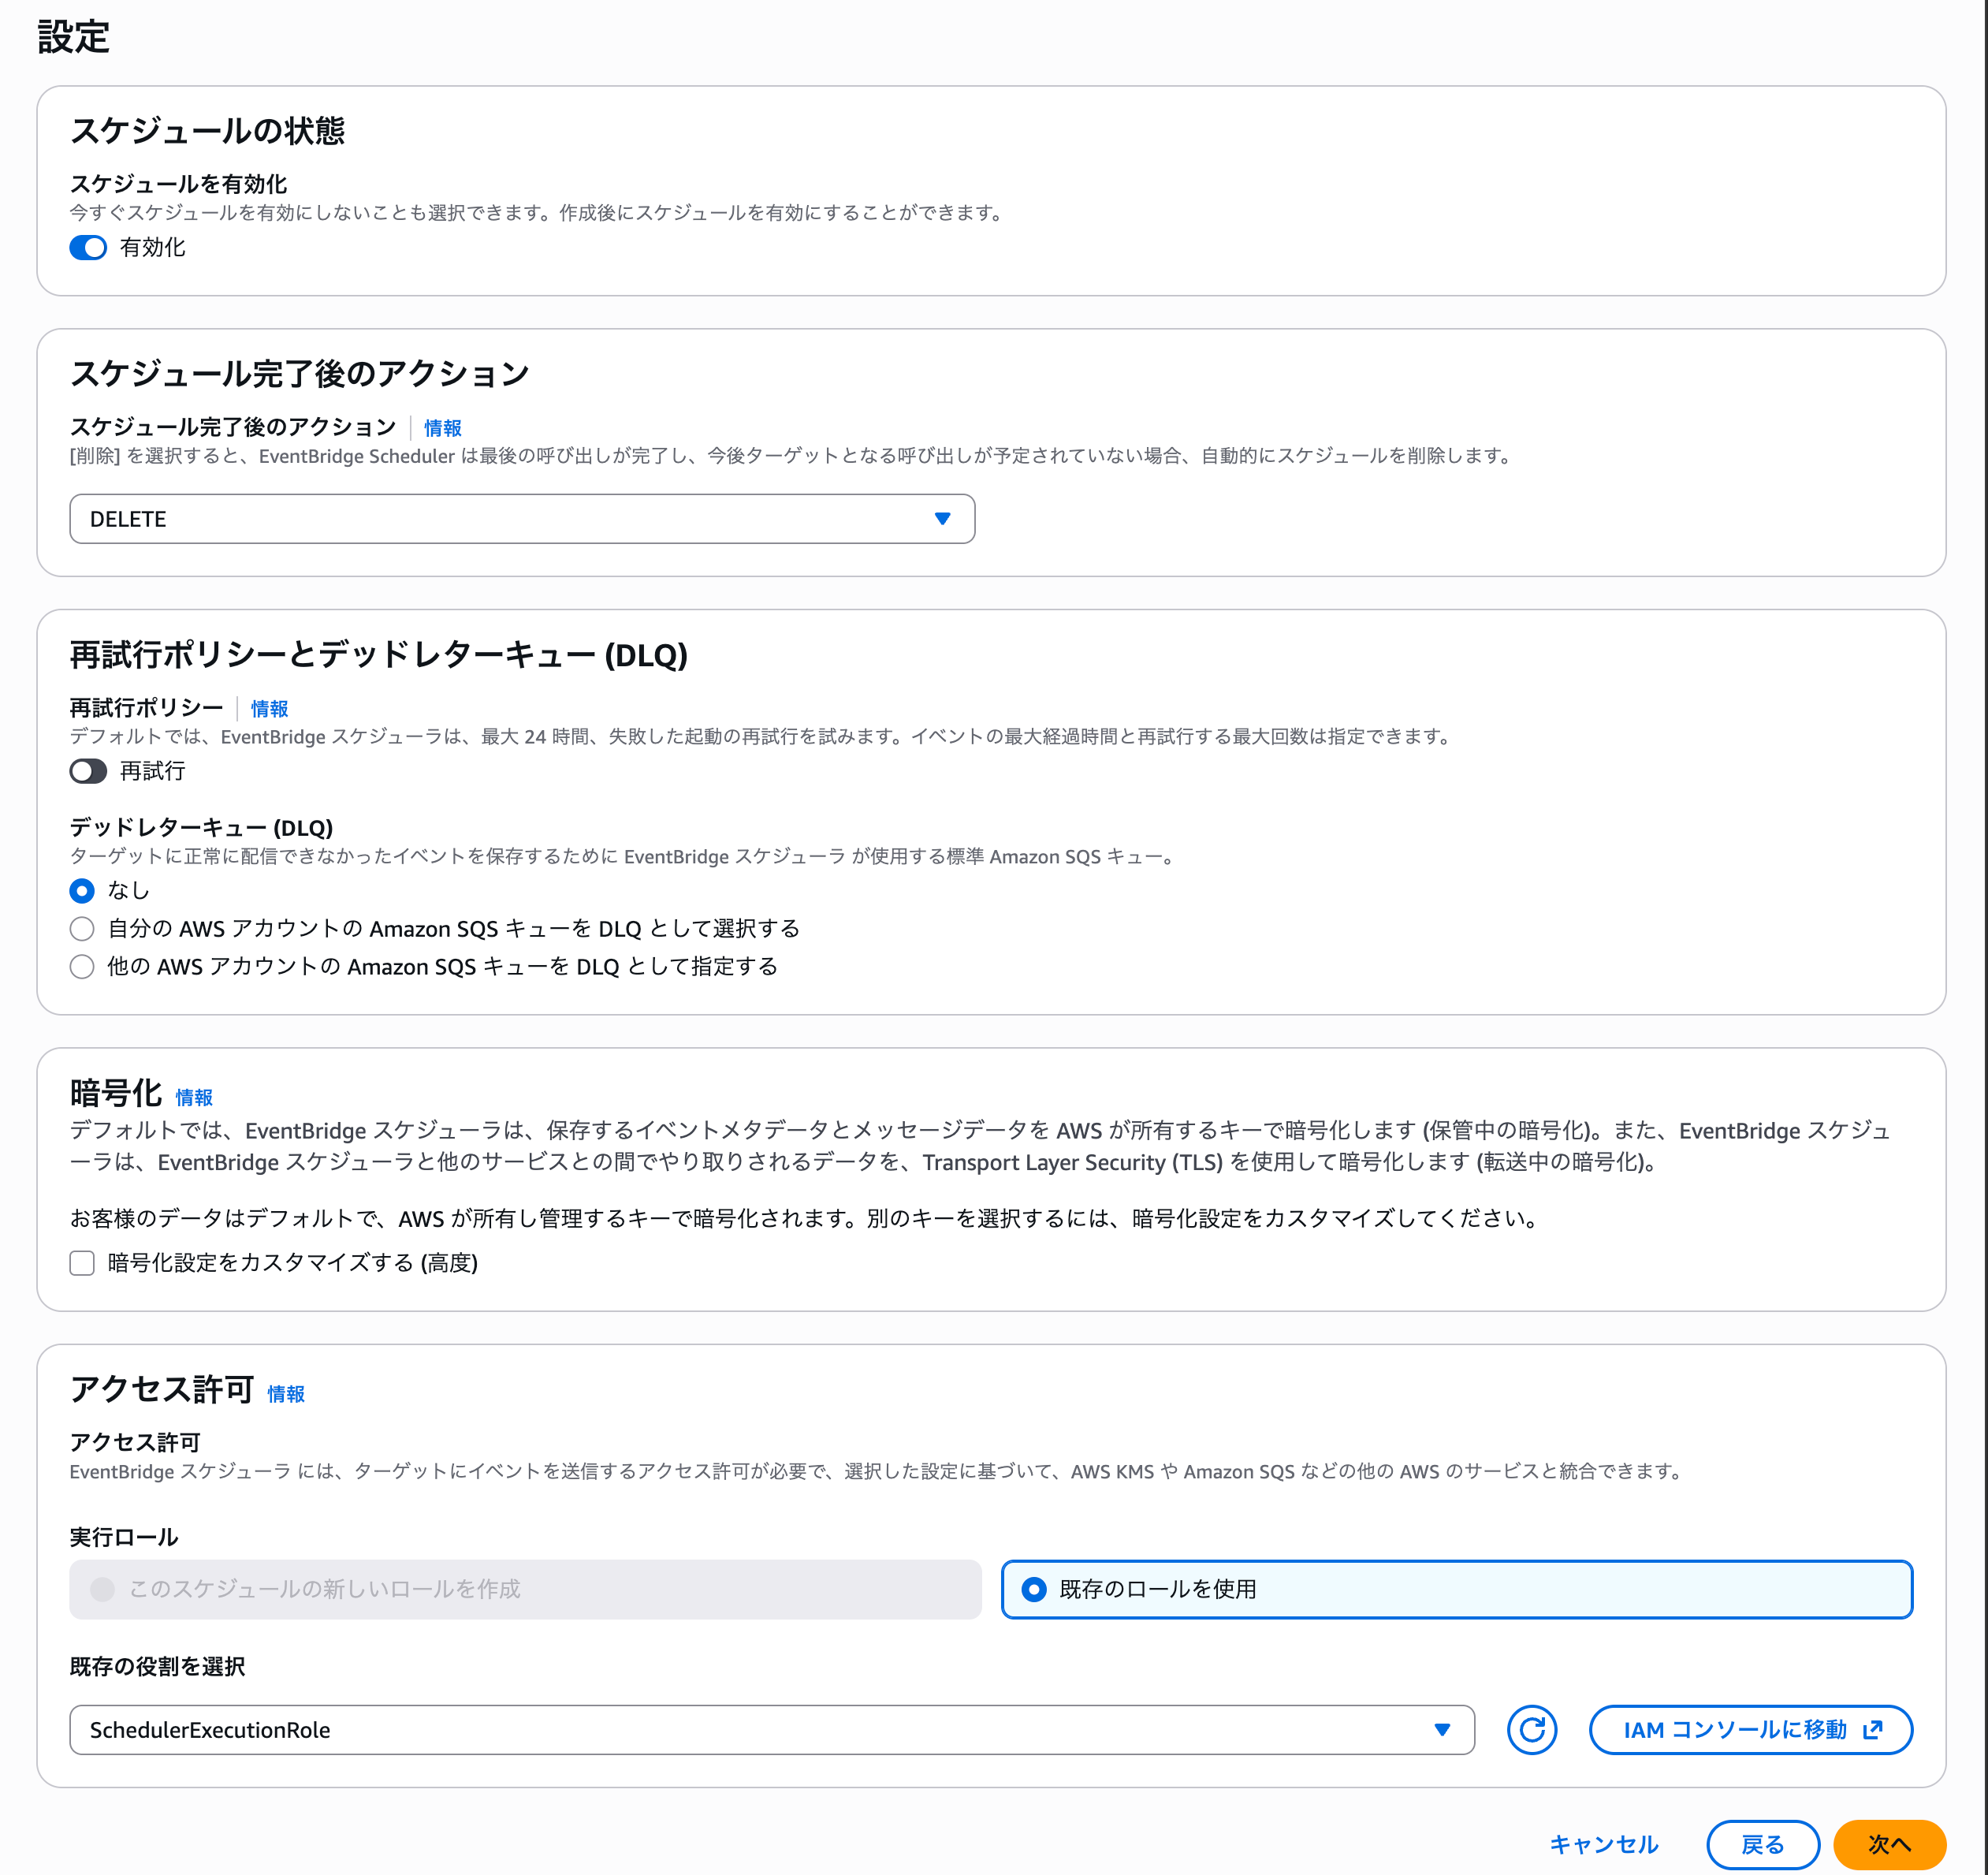
Task: Open 情報 link next to アクセス許可 heading
Action: [286, 1392]
